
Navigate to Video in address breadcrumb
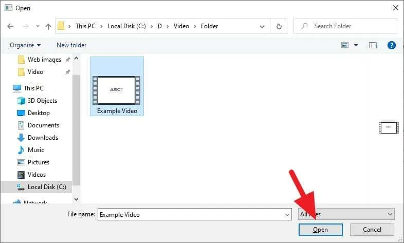tap(181, 26)
